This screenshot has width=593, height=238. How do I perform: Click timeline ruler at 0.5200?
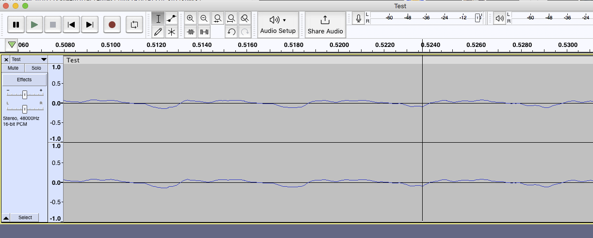[x=339, y=45]
